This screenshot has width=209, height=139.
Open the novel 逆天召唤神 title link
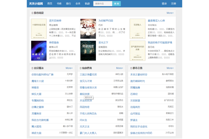[55, 21]
